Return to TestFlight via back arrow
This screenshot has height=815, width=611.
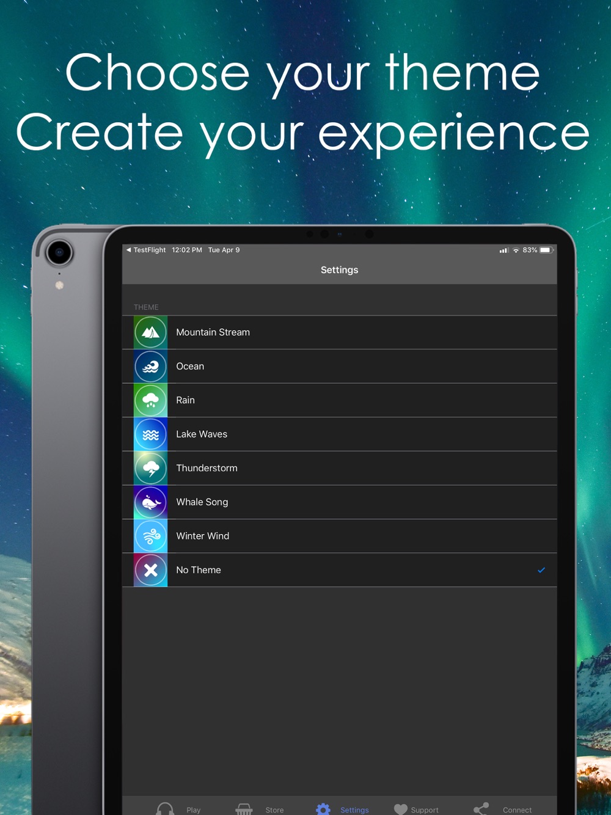point(146,250)
